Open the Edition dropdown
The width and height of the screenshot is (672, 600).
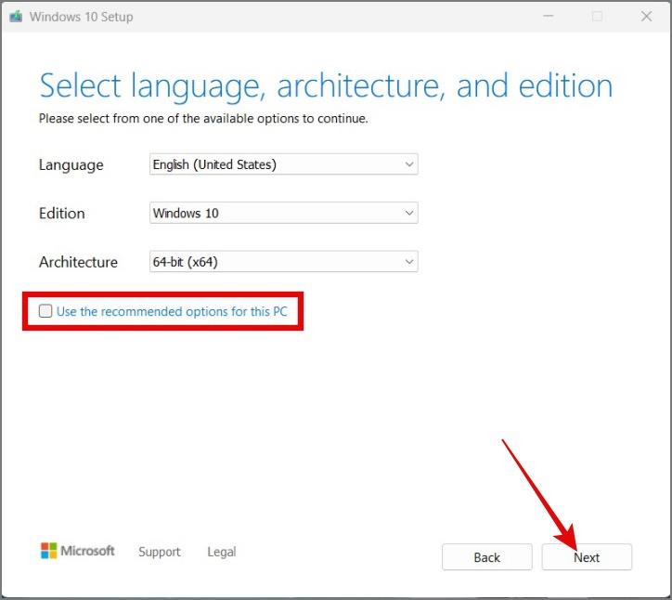click(284, 213)
